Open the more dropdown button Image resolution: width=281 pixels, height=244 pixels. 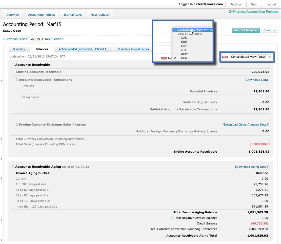coord(270,30)
